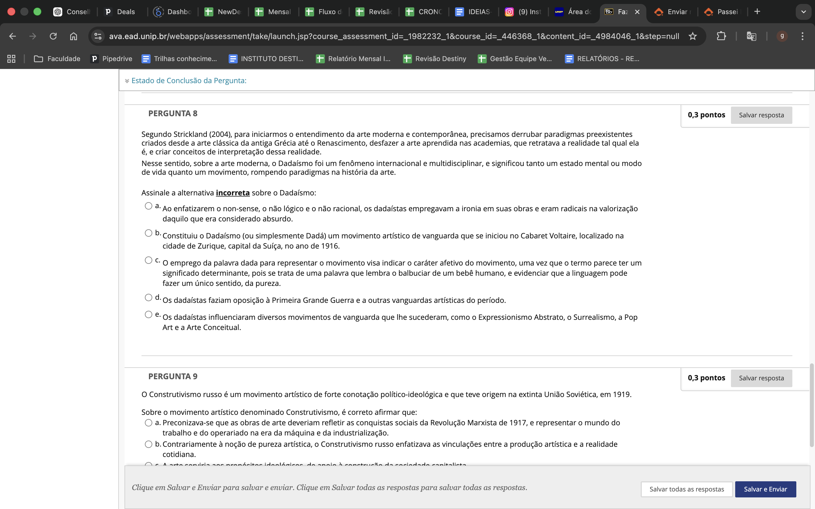The height and width of the screenshot is (509, 815).
Task: Expand Estado de Conclusão da Pergunta
Action: [x=188, y=81]
